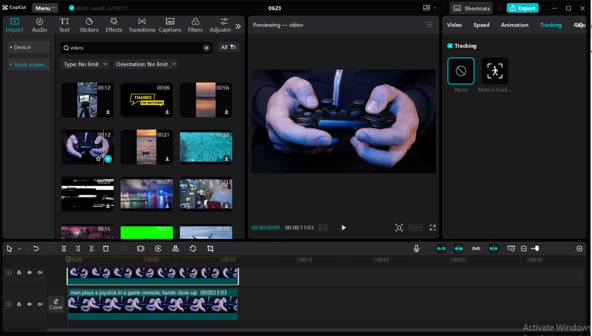Select the Mirror icon in the timeline toolbar

click(175, 248)
